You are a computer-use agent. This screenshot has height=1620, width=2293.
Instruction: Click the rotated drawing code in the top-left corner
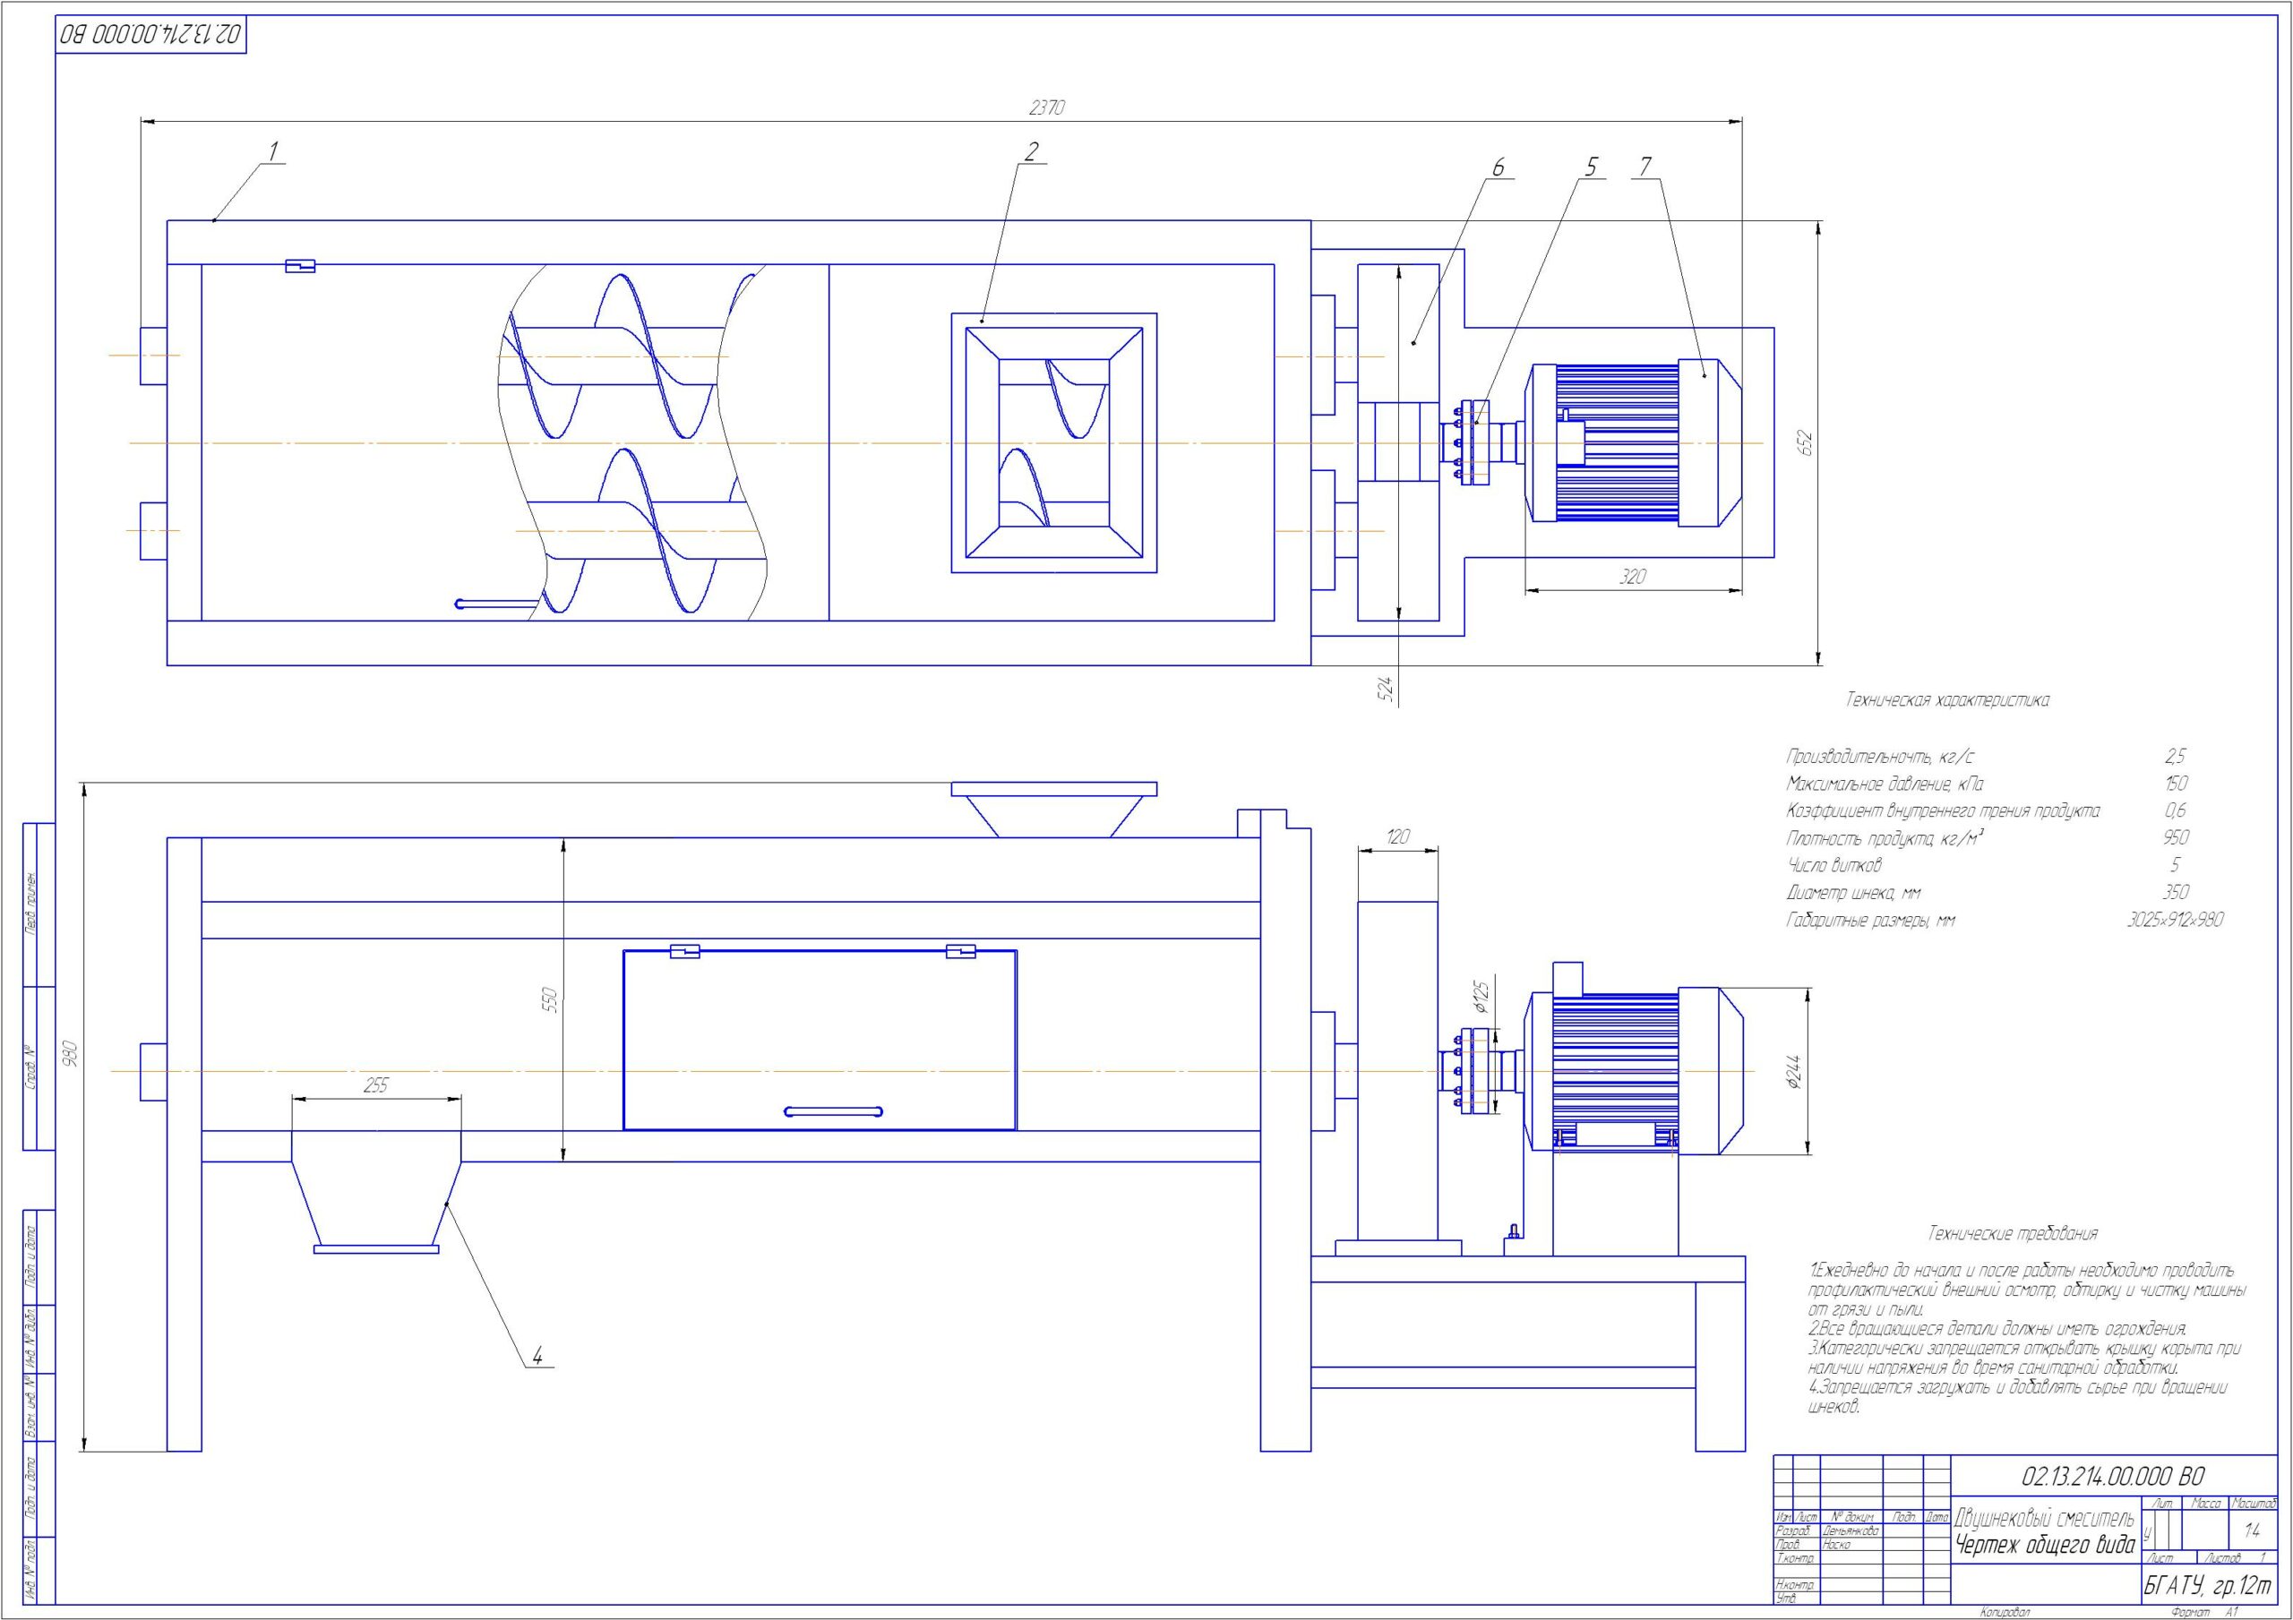(x=151, y=35)
